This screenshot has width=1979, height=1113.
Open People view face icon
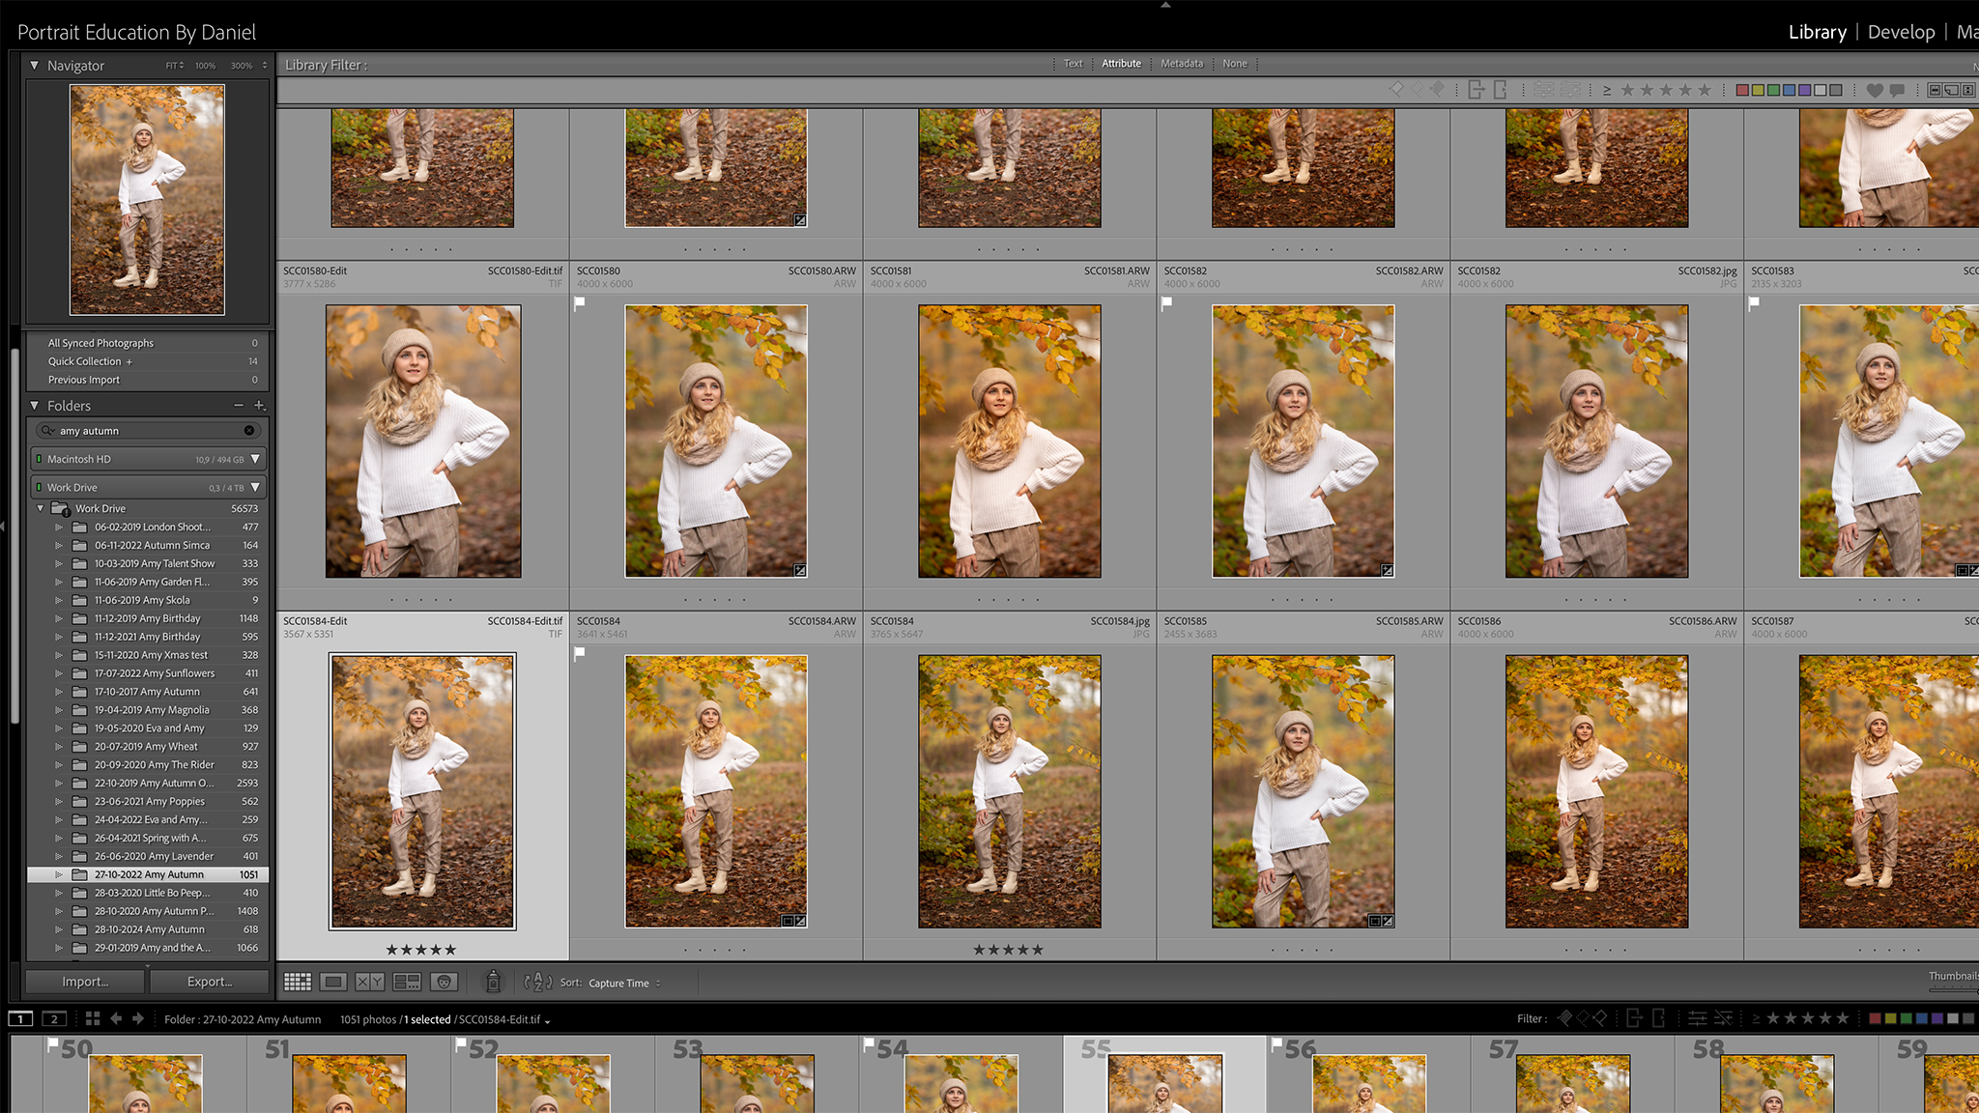(x=444, y=982)
